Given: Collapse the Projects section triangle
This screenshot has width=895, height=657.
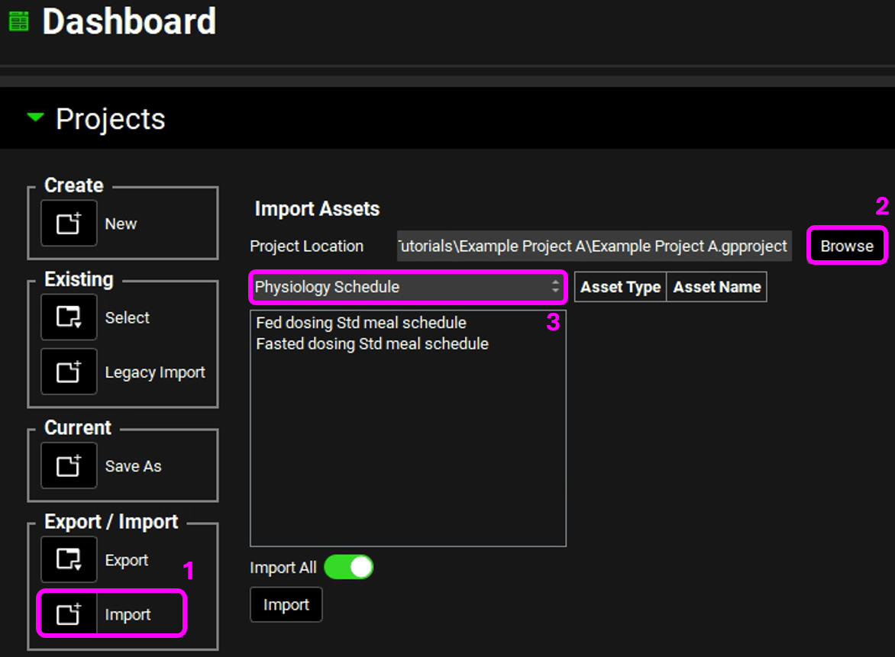Looking at the screenshot, I should click(35, 118).
